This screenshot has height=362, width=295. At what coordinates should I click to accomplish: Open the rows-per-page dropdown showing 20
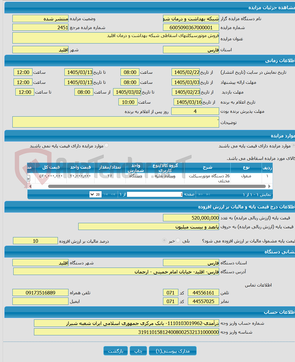95,194
